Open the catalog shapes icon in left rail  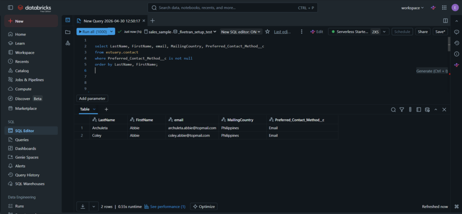click(x=68, y=43)
